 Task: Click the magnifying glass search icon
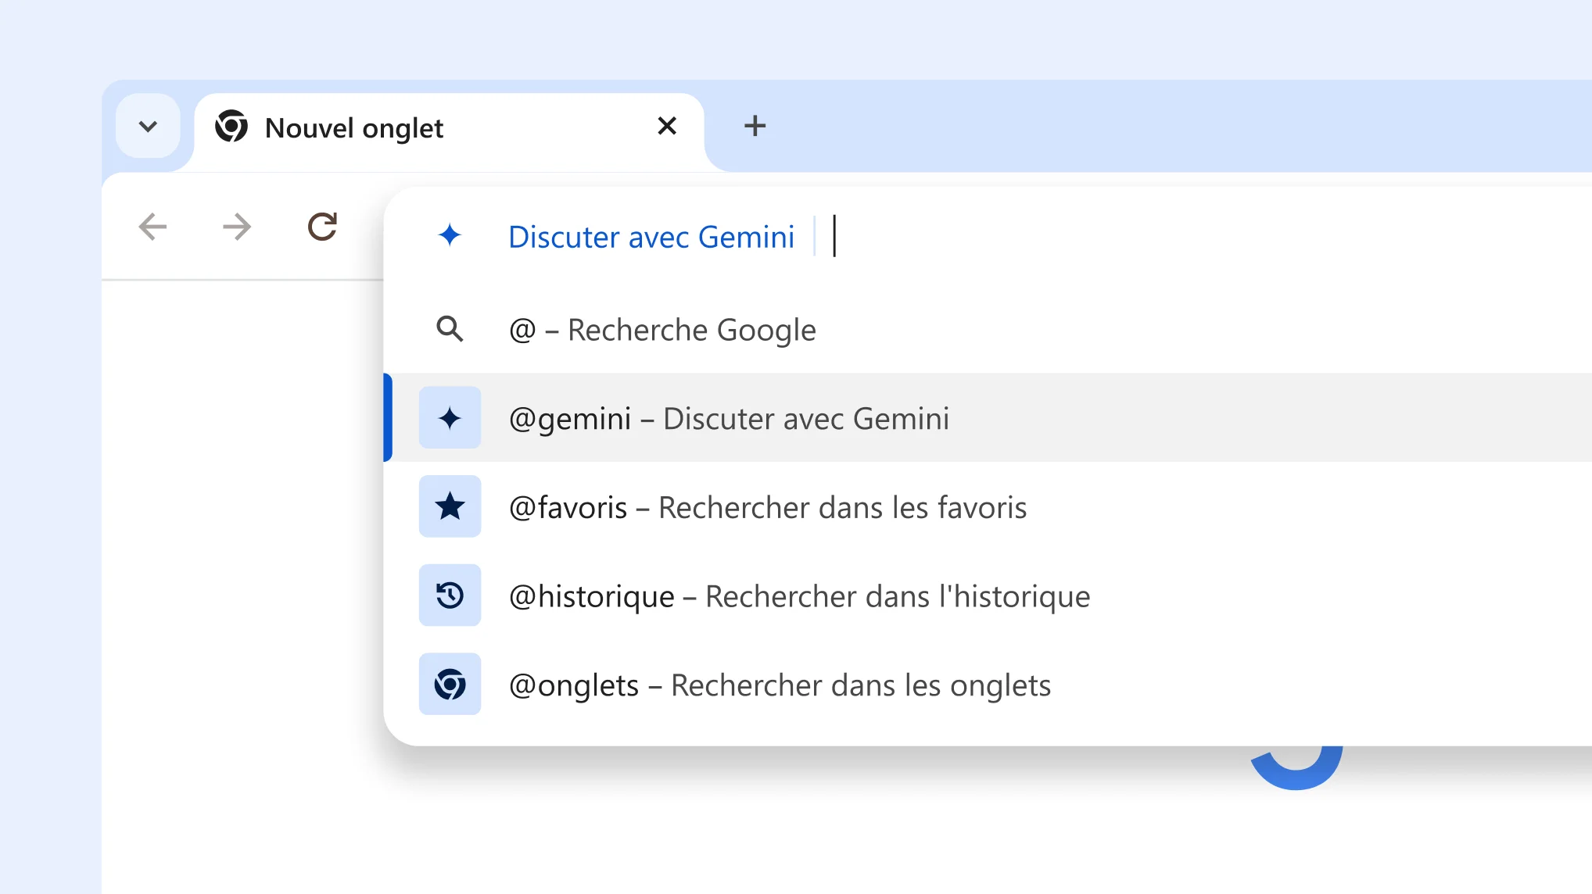click(450, 329)
